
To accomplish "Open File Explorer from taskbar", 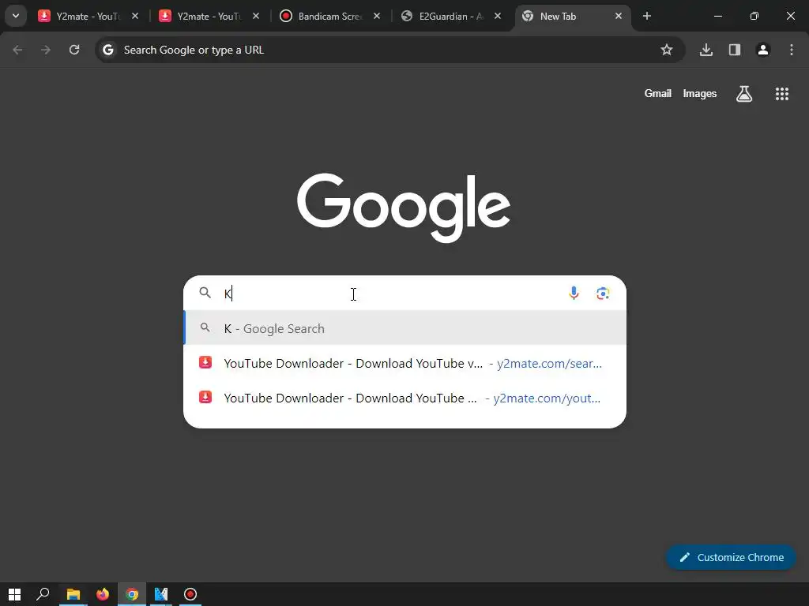I will pyautogui.click(x=73, y=594).
